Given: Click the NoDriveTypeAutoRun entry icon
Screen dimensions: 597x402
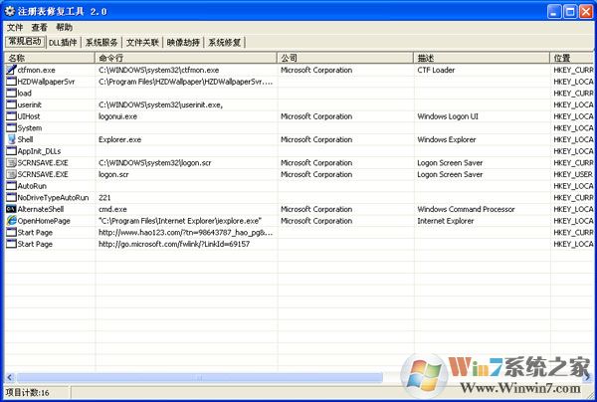Looking at the screenshot, I should coord(11,198).
